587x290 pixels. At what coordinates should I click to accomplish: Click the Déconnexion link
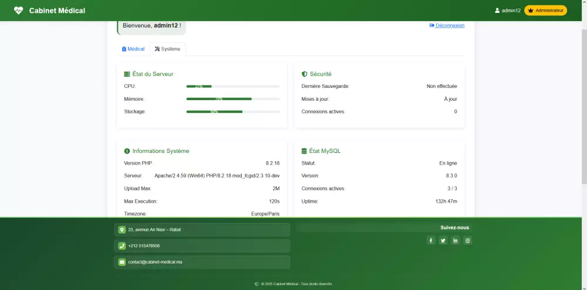tap(447, 25)
